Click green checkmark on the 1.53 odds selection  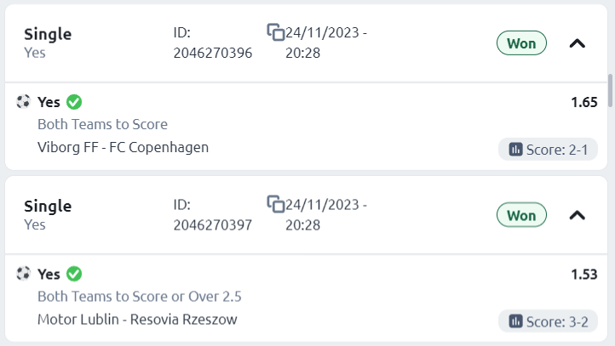[74, 274]
